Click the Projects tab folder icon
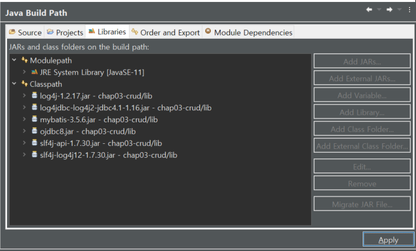Screen dimensions: 416x251 click(50, 32)
